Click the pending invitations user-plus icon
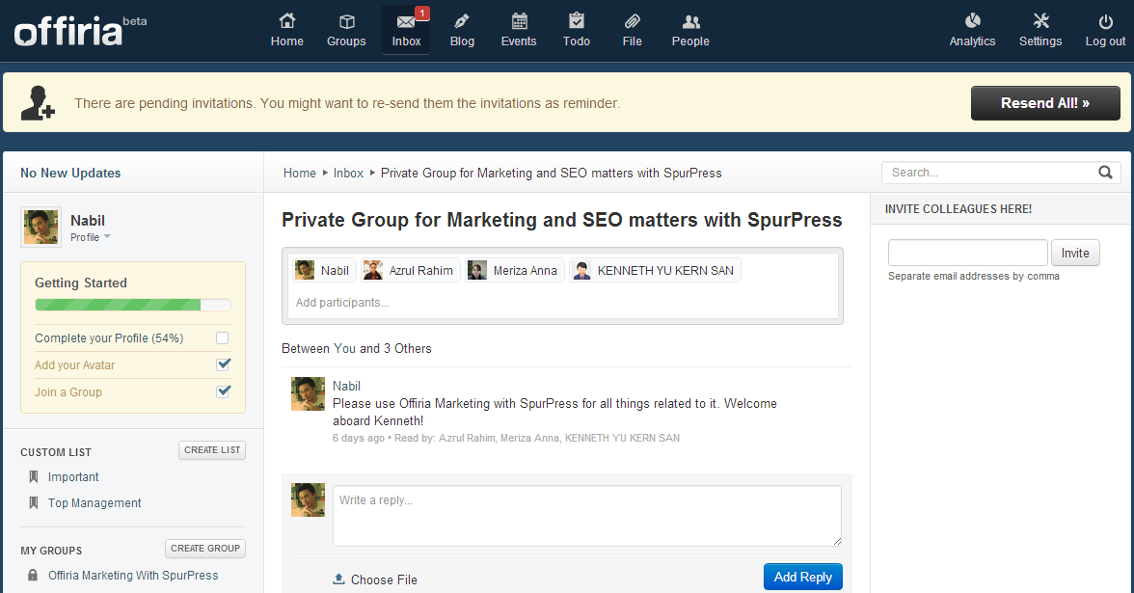This screenshot has width=1134, height=593. (x=37, y=102)
